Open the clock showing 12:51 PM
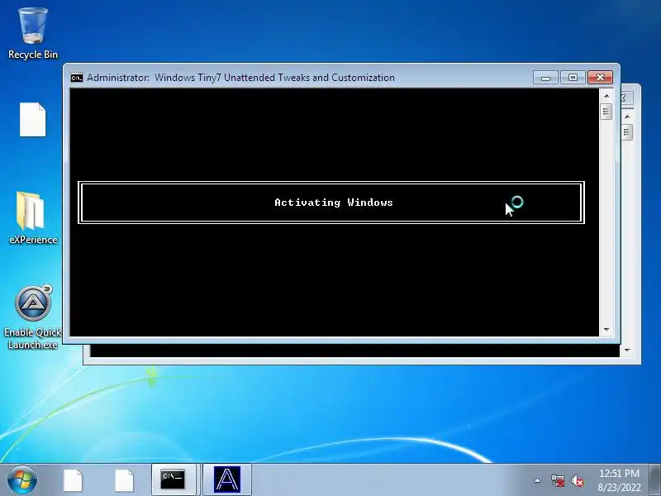This screenshot has height=496, width=661. tap(619, 480)
